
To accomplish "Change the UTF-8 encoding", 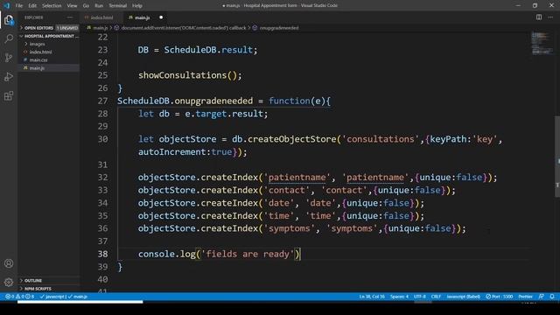I will (419, 297).
